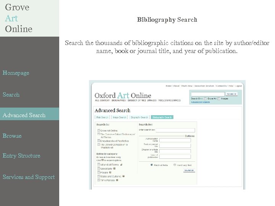Check the Art and Art Forms category checkbox

pos(99,164)
